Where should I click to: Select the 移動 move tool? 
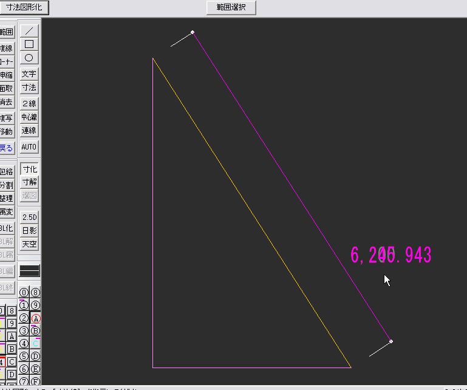click(7, 131)
